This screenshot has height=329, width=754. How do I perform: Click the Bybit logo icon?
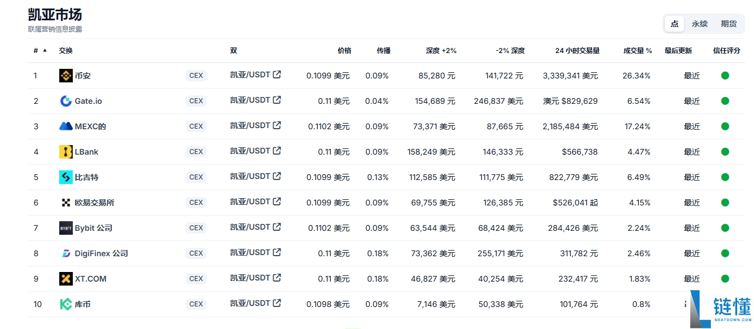pyautogui.click(x=66, y=228)
